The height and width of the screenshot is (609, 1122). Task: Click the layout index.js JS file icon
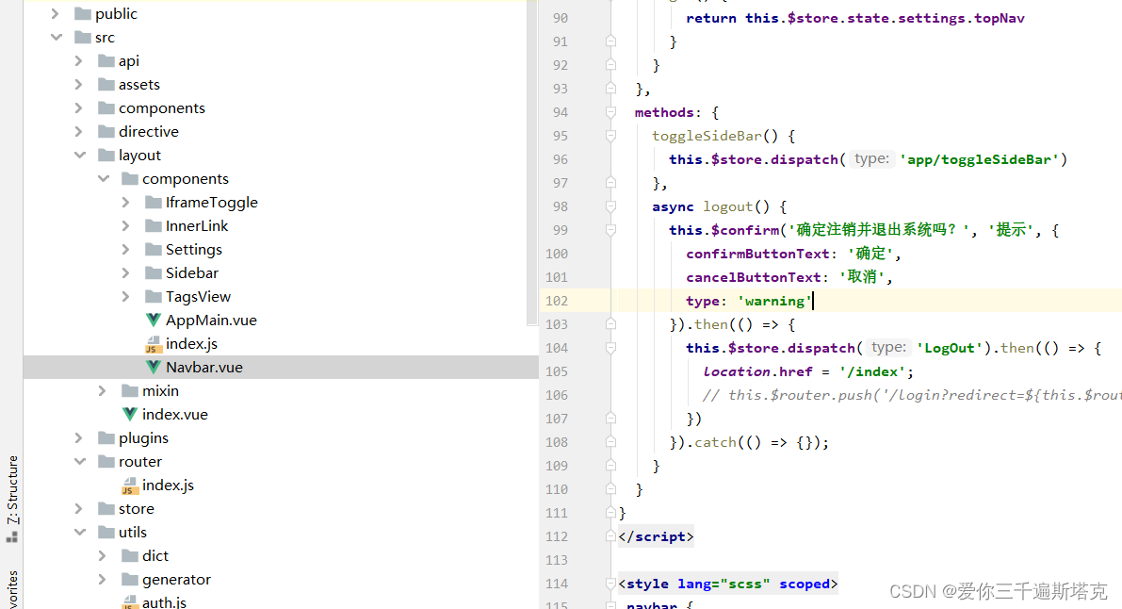point(153,345)
